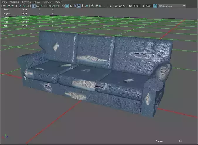Click the exposure value field 0.00
The width and height of the screenshot is (198, 145).
click(x=136, y=6)
